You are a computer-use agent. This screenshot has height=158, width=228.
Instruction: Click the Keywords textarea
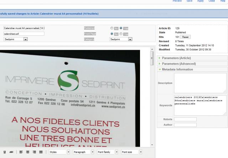pyautogui.click(x=200, y=105)
